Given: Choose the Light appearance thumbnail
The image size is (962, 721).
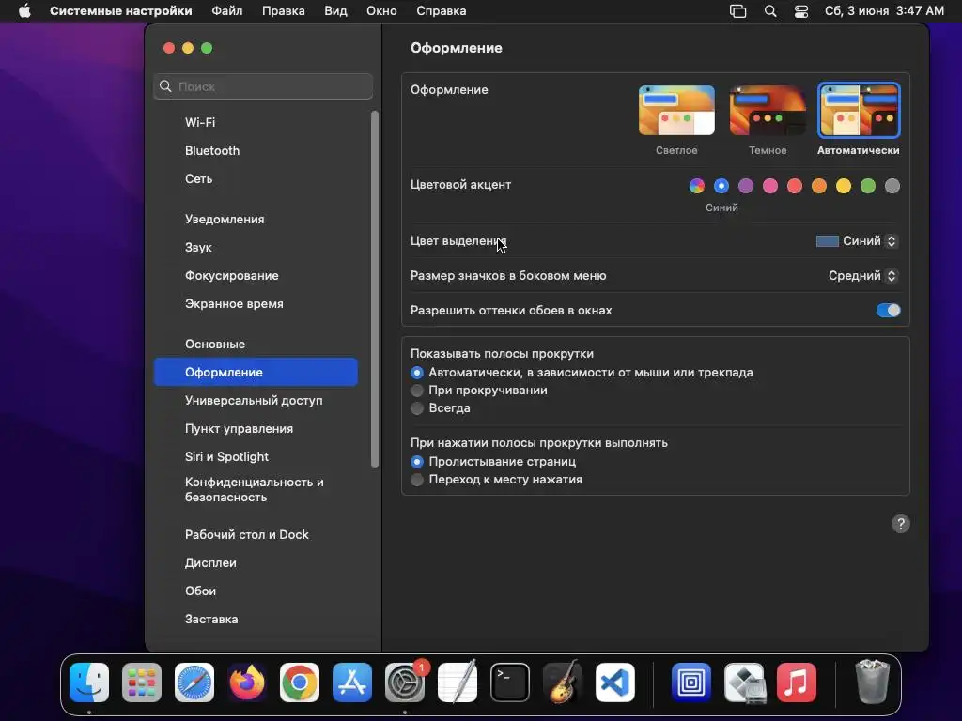Looking at the screenshot, I should click(676, 111).
